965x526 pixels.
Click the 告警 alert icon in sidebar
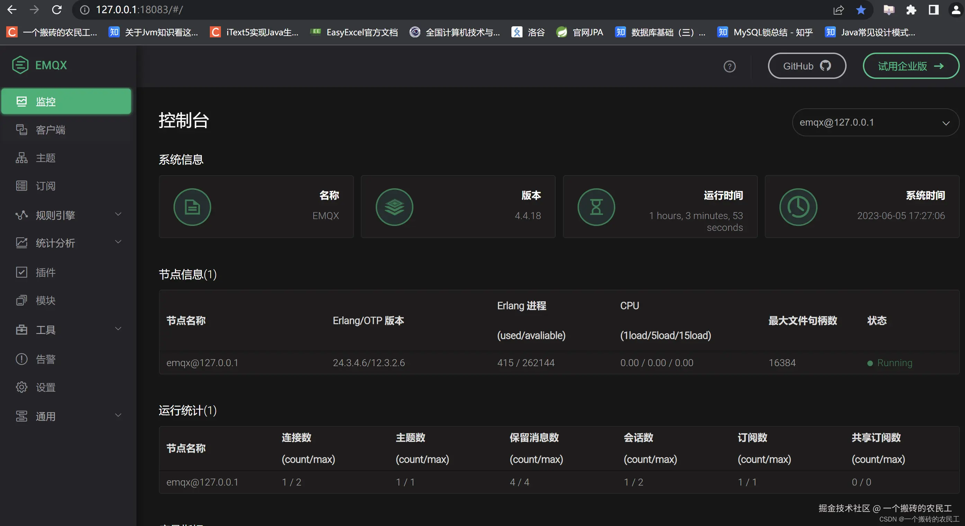tap(22, 359)
